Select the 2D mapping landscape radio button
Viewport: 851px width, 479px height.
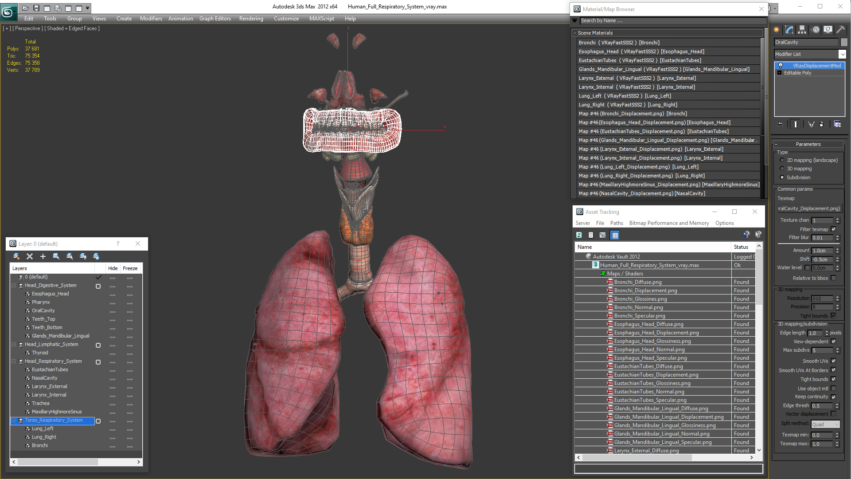(782, 160)
